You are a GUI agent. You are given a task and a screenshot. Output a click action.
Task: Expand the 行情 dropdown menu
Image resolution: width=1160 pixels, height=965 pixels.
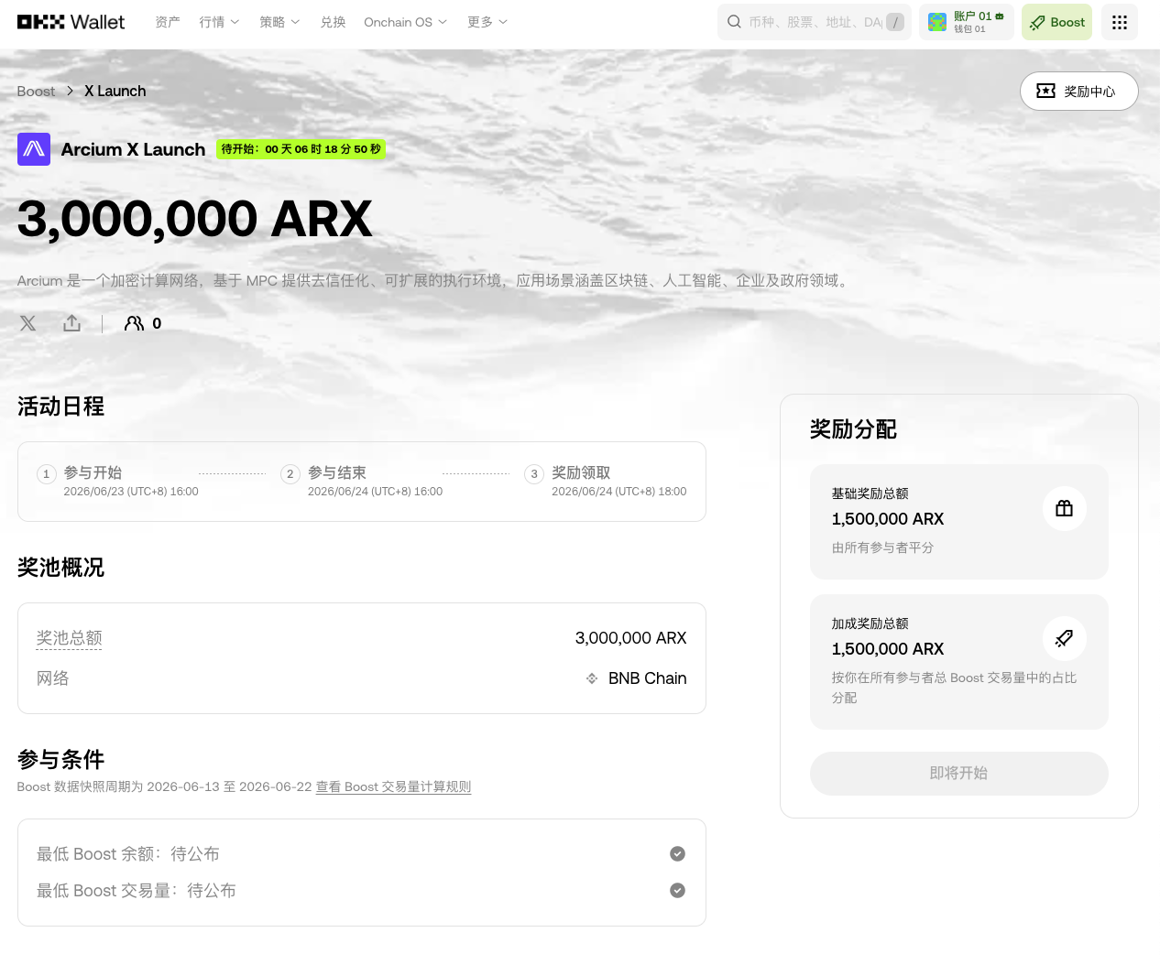pyautogui.click(x=219, y=22)
